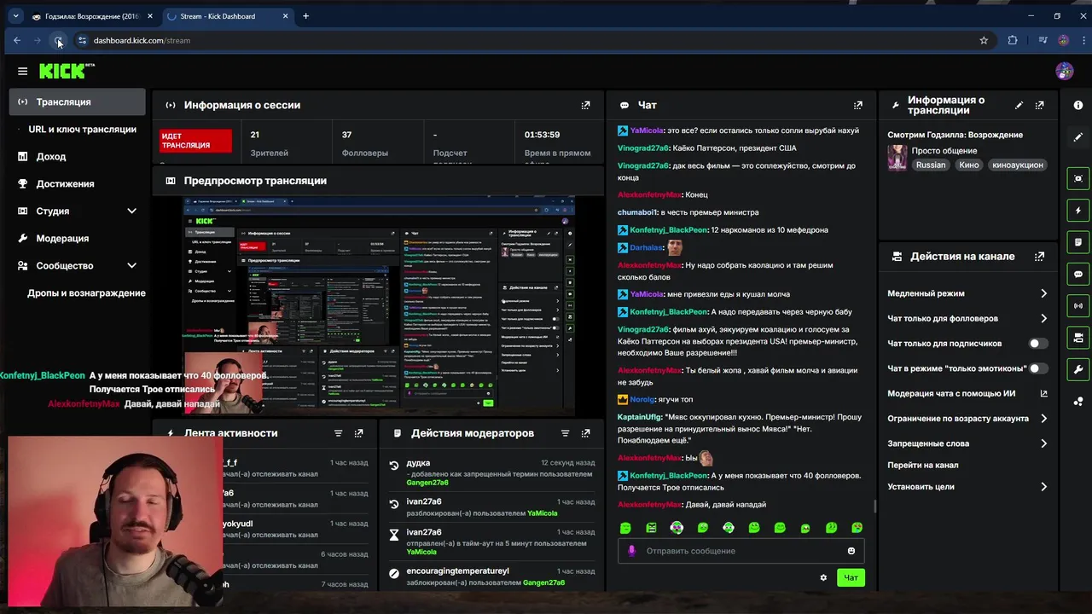Click the purple microphone icon in message box

coord(632,551)
